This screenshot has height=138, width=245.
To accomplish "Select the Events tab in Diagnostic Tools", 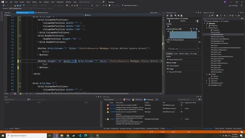I will pyautogui.click(x=176, y=54).
